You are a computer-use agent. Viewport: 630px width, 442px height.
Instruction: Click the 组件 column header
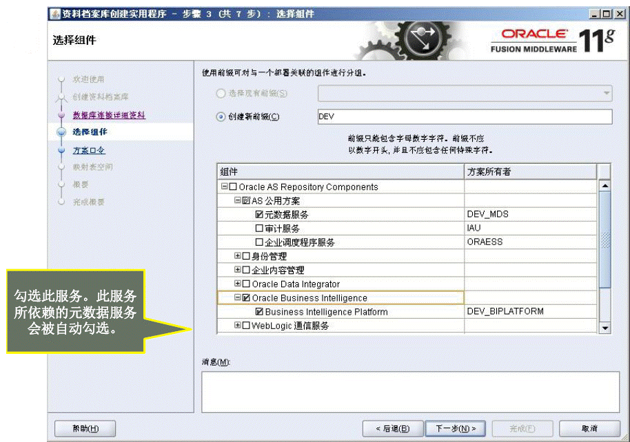tap(341, 172)
